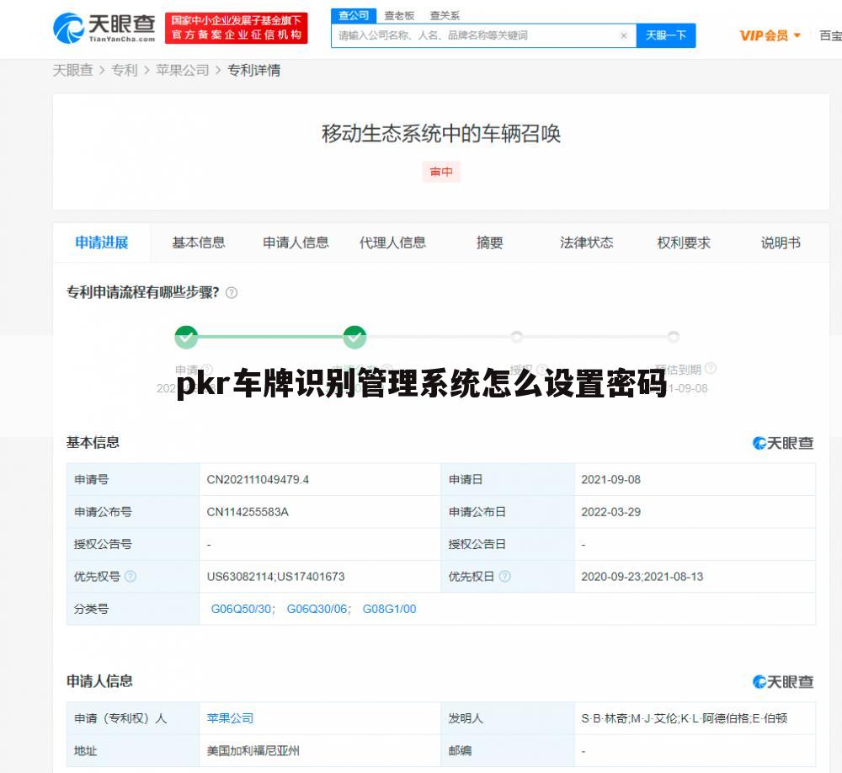Switch to the 说明书 tab
Image resolution: width=842 pixels, height=773 pixels.
coord(781,243)
